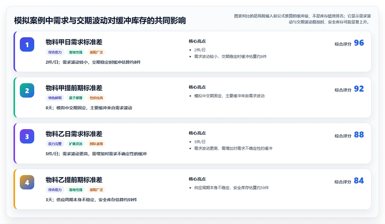This screenshot has height=224, width=385.
Task: Select the 特色鲜明 tag
Action: point(55,98)
